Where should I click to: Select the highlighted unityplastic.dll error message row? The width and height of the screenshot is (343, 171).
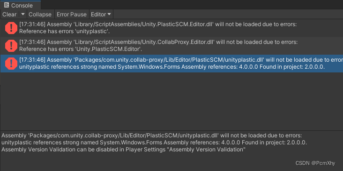point(171,63)
